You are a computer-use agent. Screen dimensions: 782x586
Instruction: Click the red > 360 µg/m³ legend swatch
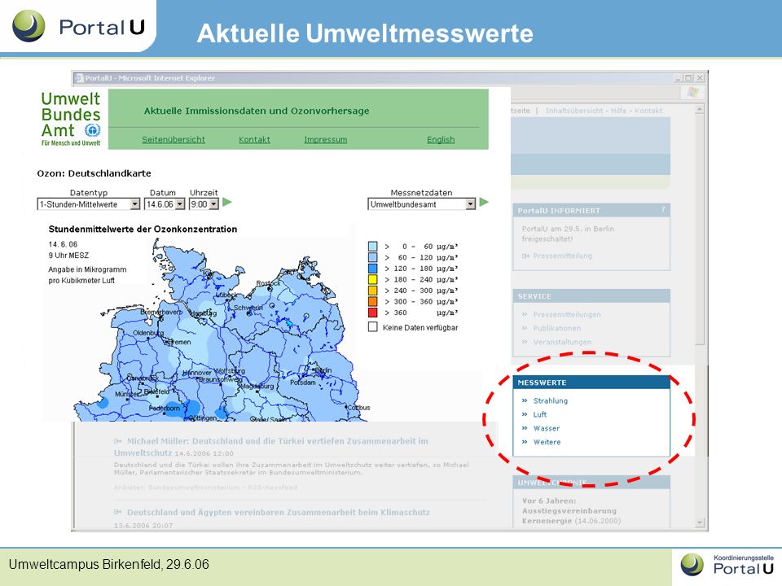coord(372,313)
